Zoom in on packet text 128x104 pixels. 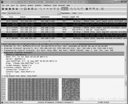click(71, 9)
